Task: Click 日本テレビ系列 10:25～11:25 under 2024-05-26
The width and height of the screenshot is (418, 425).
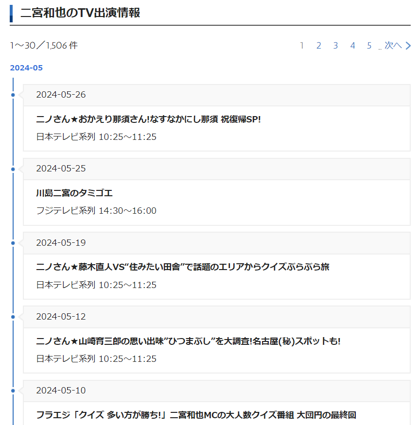Action: pyautogui.click(x=96, y=137)
